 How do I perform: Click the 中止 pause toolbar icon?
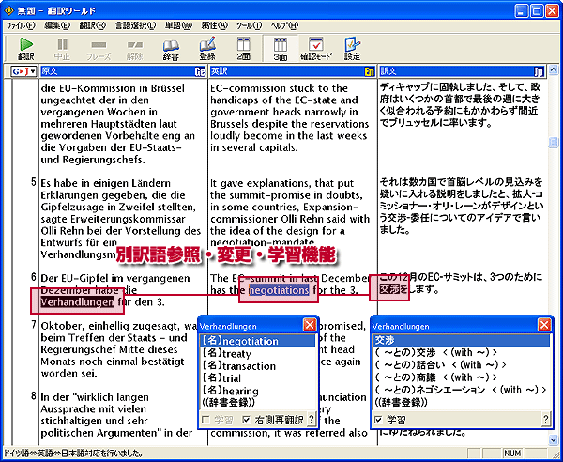(63, 49)
